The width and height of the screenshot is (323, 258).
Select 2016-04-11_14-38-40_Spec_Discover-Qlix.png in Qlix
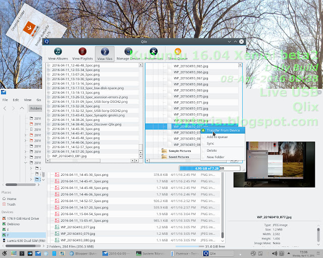point(86,124)
